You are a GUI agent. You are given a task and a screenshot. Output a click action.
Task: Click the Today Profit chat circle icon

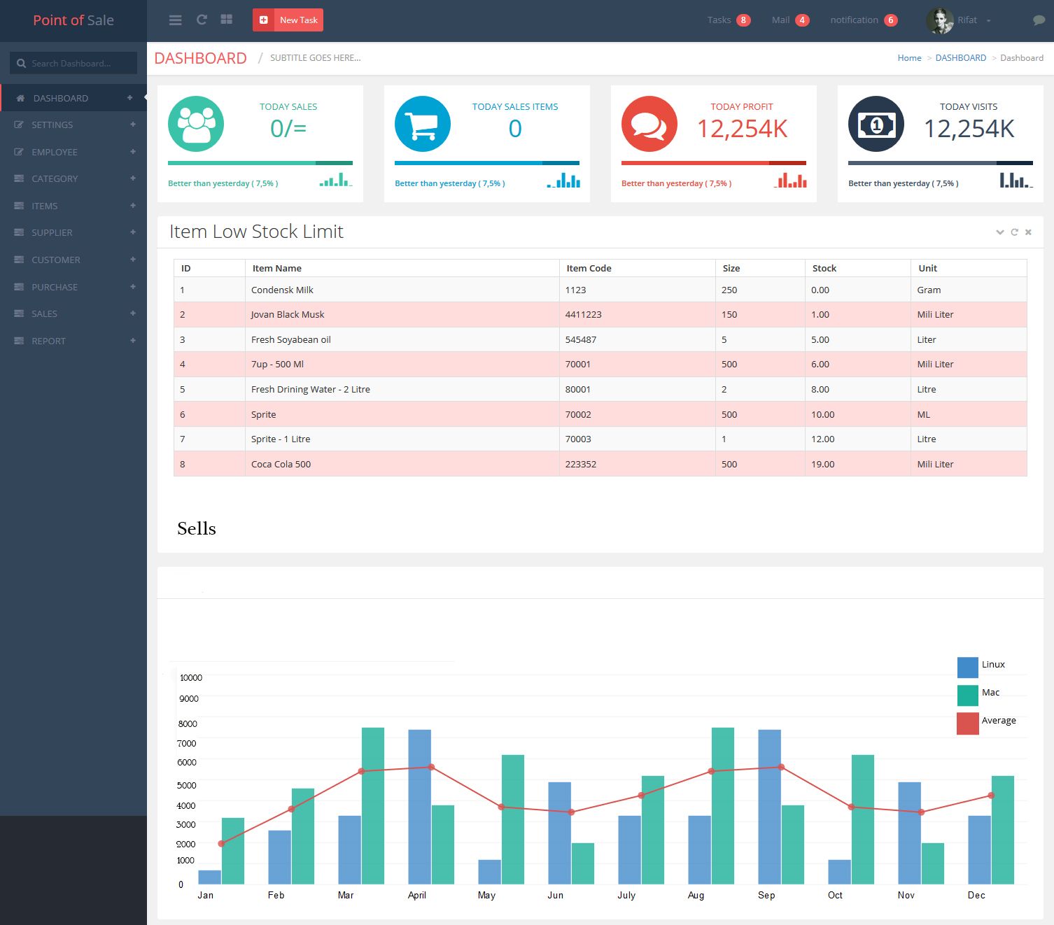tap(649, 124)
